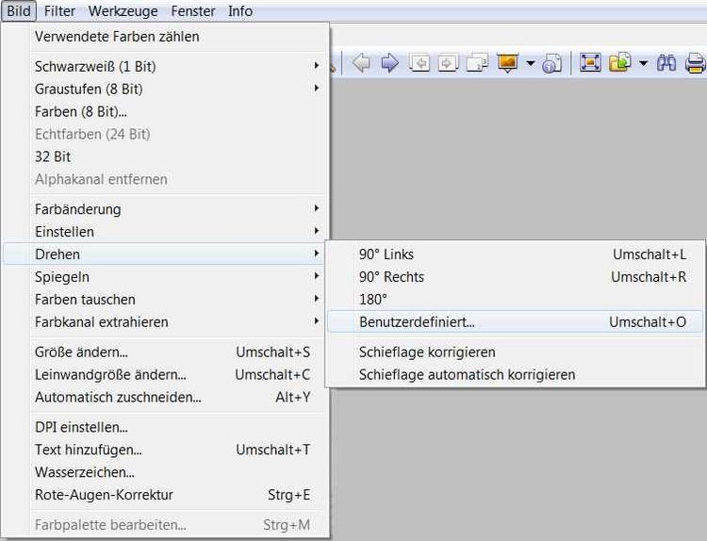Rotate image 90° Links
Screen dimensions: 707x541
point(515,254)
